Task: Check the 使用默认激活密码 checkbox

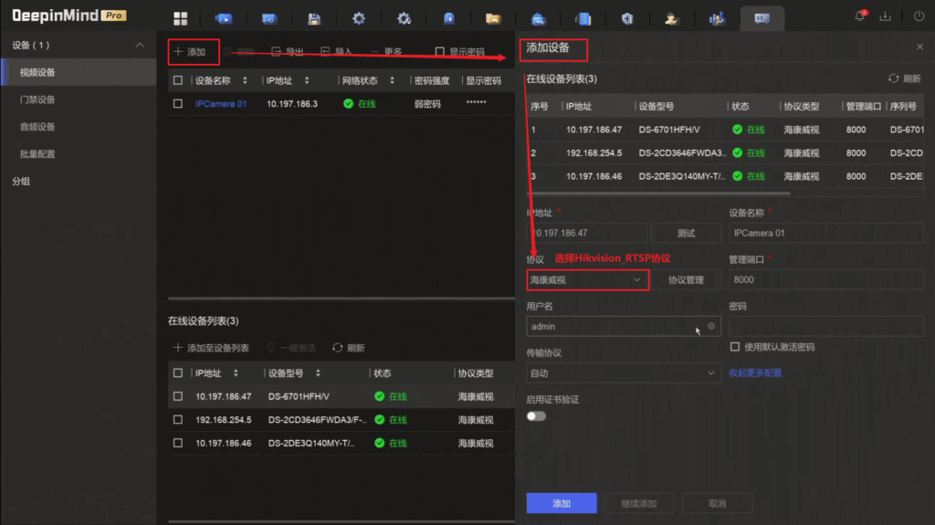Action: (735, 347)
